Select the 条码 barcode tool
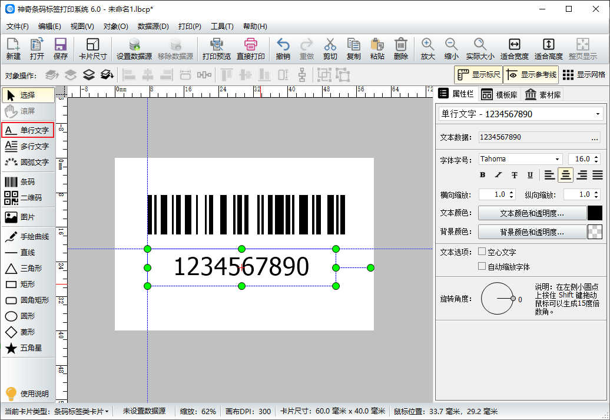The height and width of the screenshot is (420, 610). 28,182
